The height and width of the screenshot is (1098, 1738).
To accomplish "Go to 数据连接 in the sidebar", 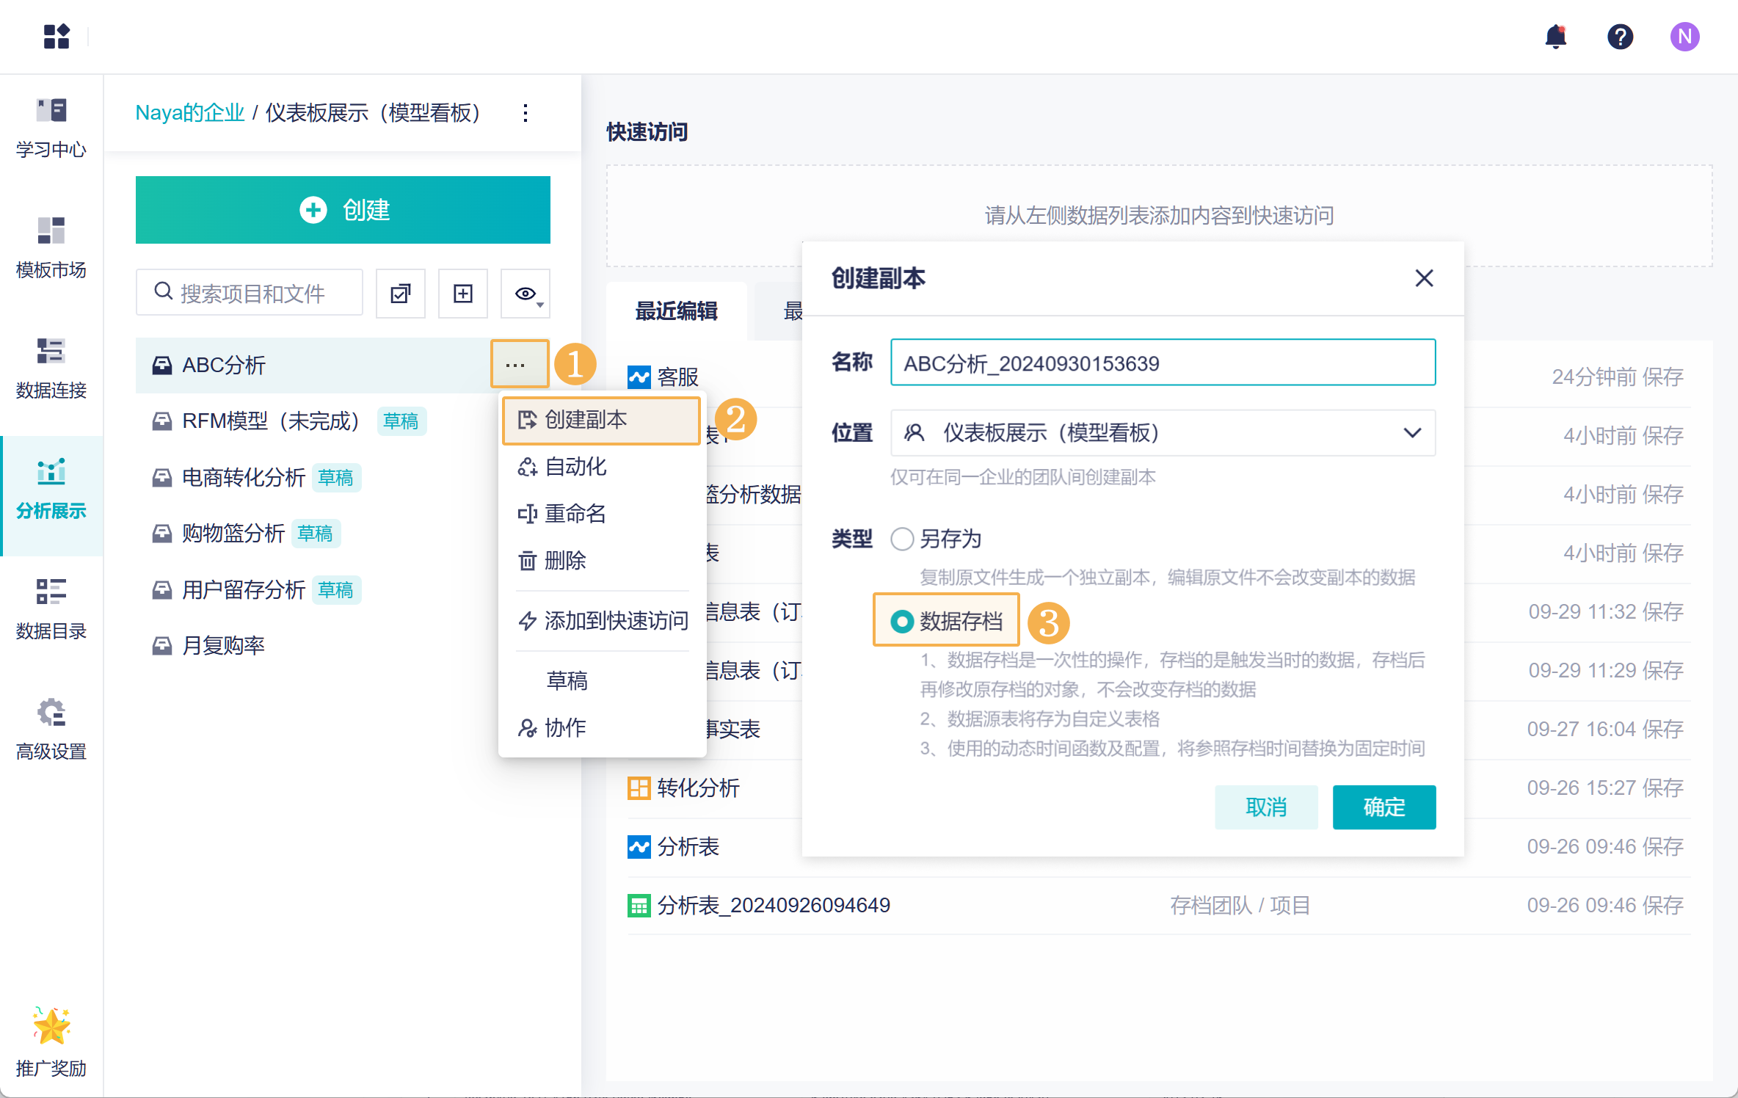I will [51, 370].
